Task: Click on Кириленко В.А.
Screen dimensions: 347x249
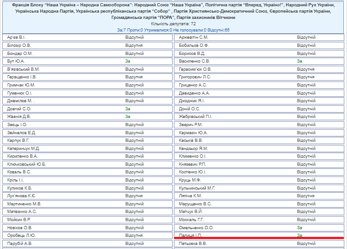Action: pyautogui.click(x=23, y=156)
